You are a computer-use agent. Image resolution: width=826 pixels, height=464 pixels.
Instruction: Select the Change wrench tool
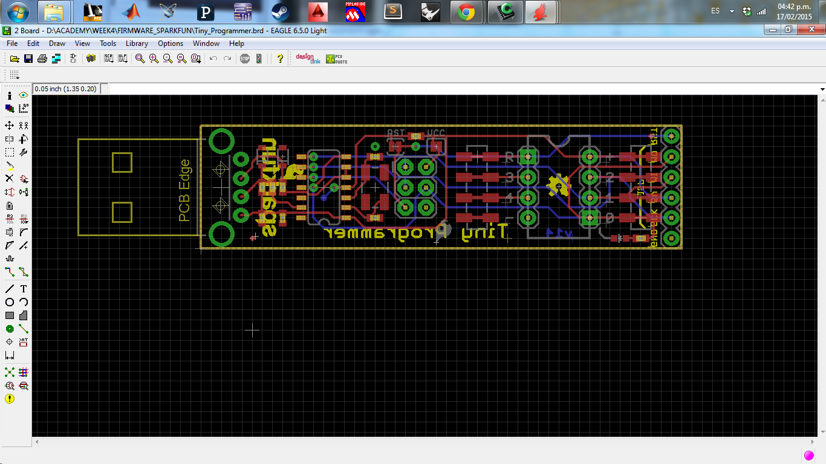tap(24, 152)
